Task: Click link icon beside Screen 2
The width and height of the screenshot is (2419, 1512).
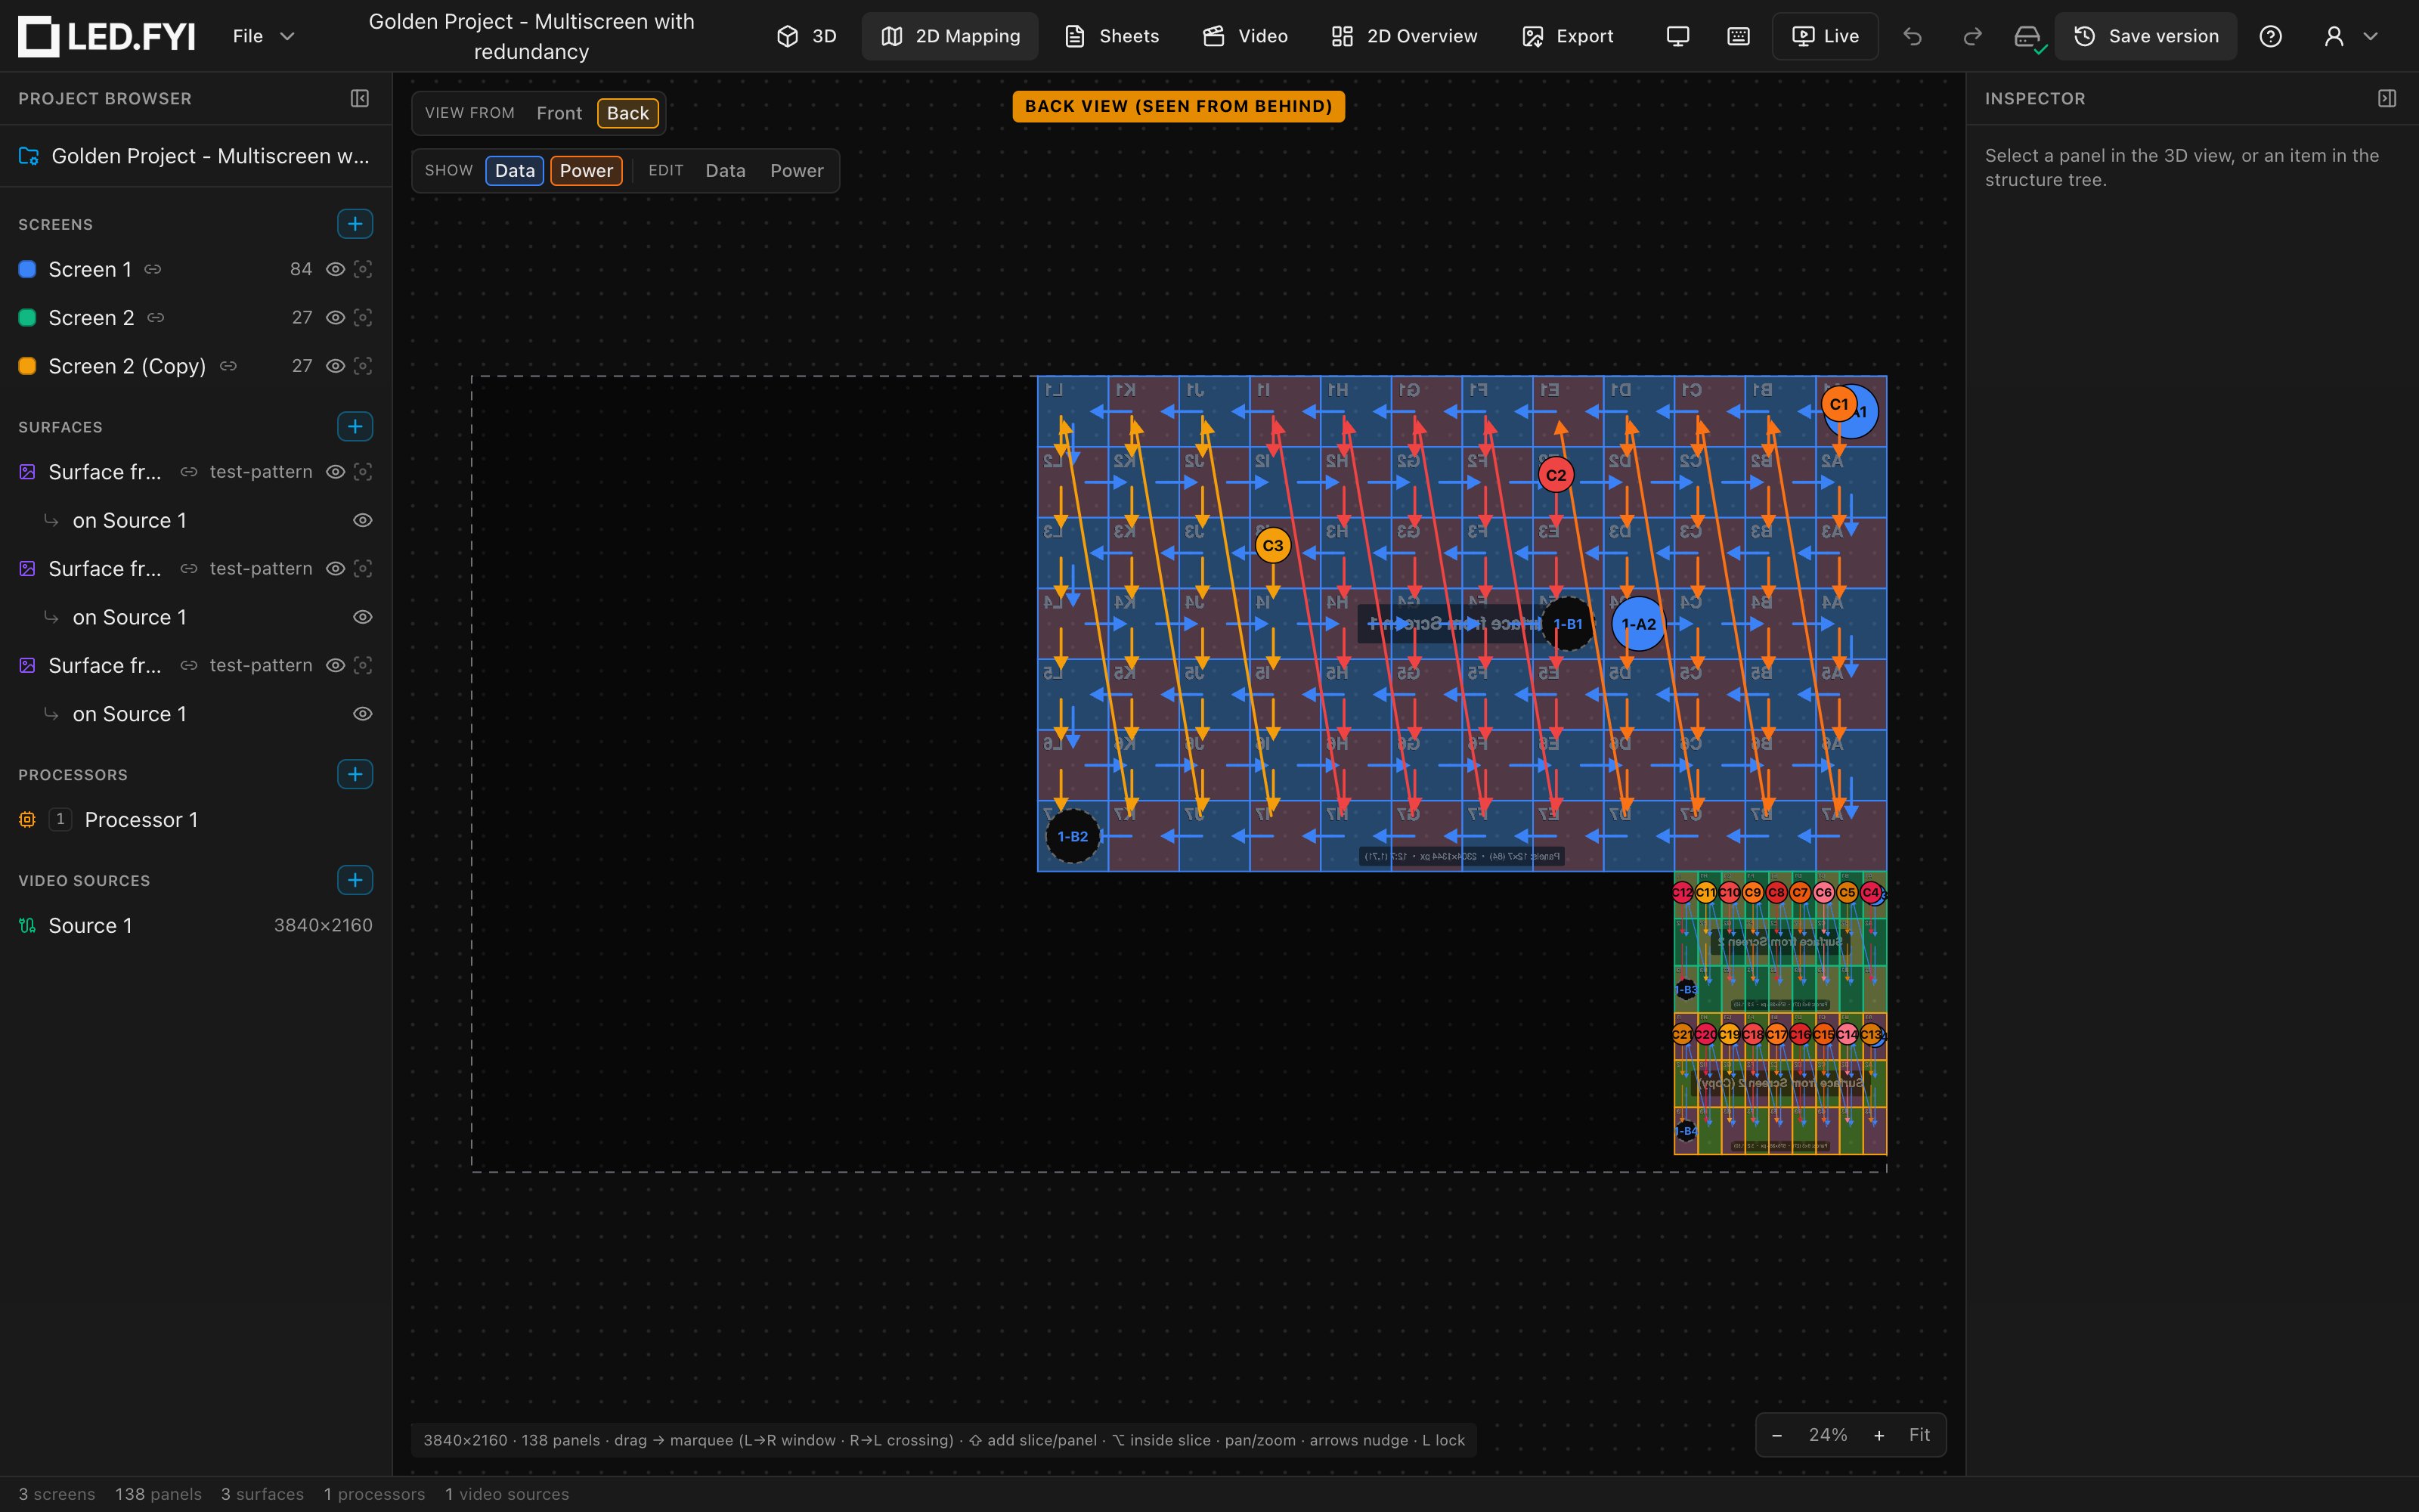Action: 156,317
